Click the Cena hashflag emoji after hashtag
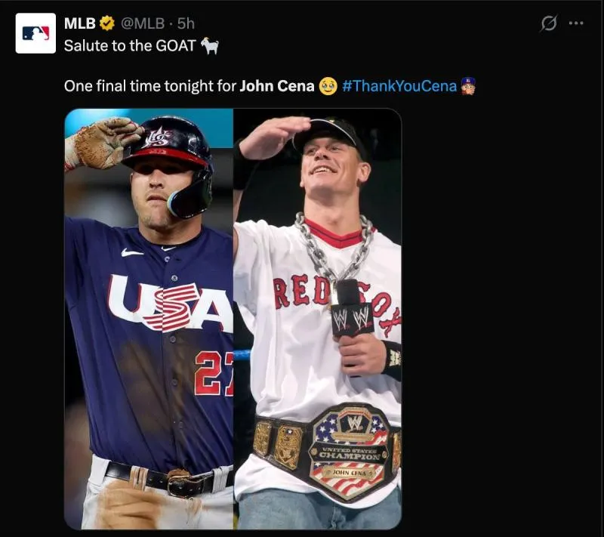 468,86
